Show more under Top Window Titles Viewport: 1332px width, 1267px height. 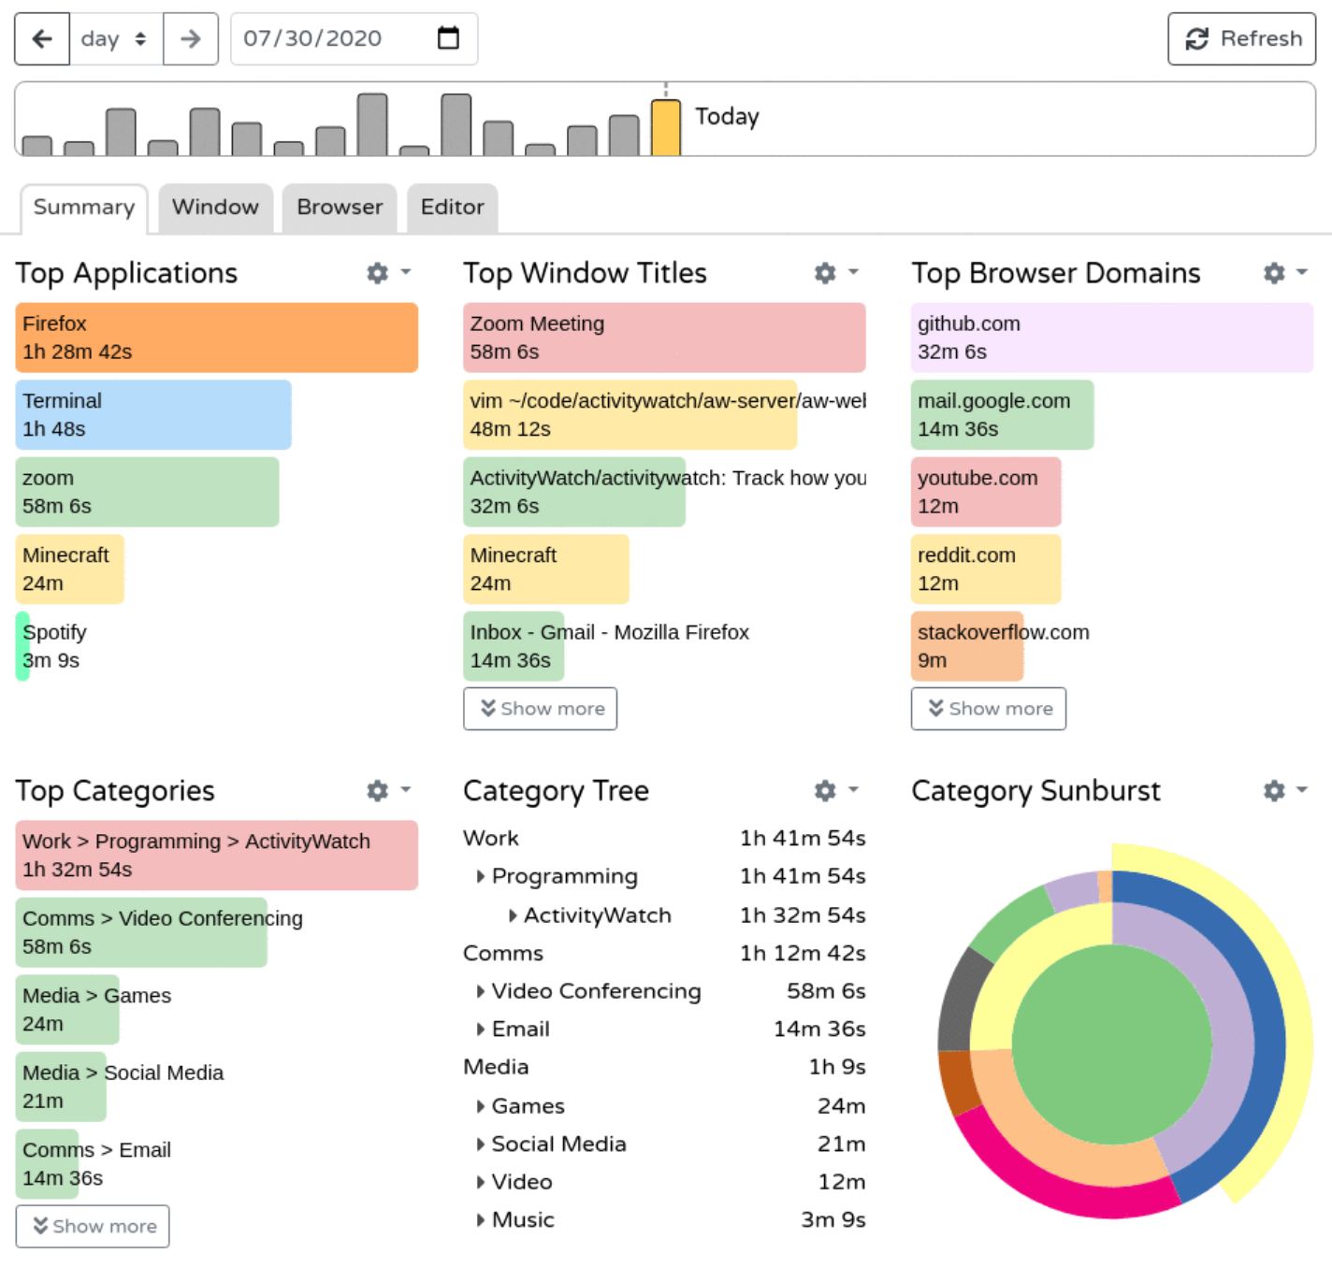pyautogui.click(x=541, y=709)
